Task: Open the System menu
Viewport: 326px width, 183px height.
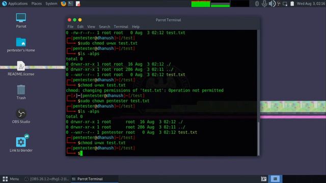Action: click(x=51, y=4)
